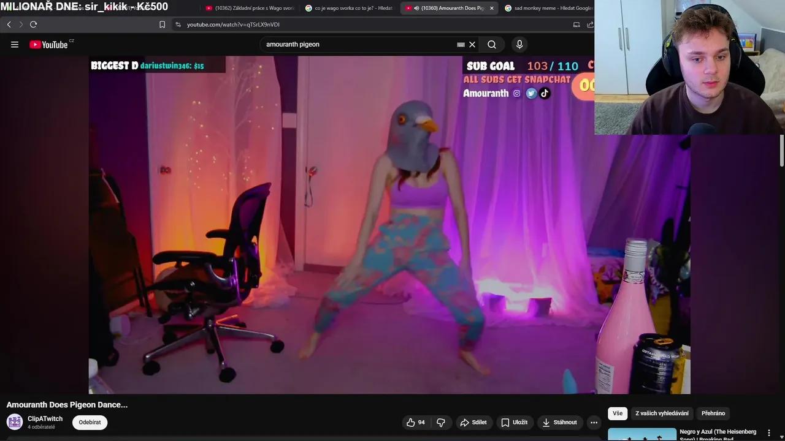Select the 'Vše' filter chip

618,413
